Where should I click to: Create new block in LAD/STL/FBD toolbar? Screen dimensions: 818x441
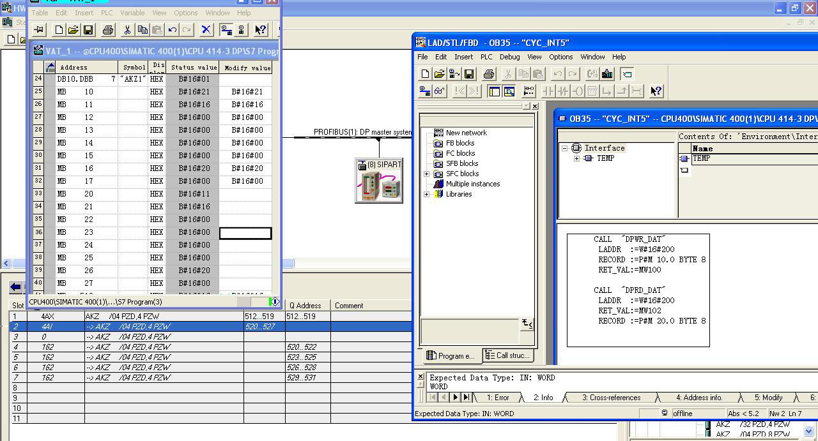click(425, 74)
